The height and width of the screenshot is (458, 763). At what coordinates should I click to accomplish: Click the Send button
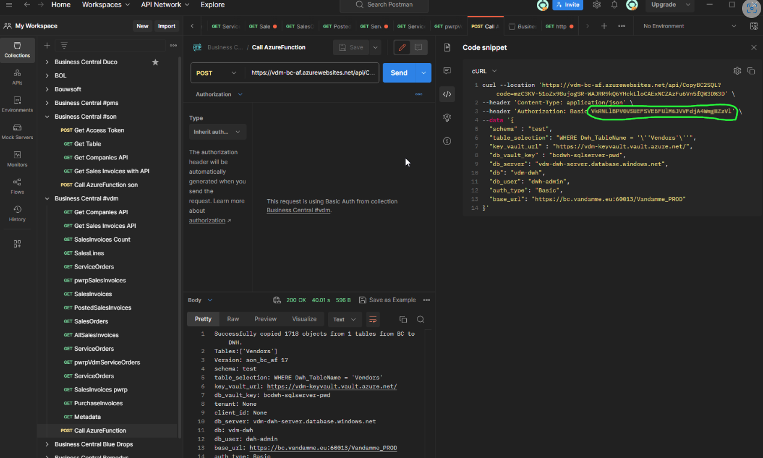(x=399, y=73)
